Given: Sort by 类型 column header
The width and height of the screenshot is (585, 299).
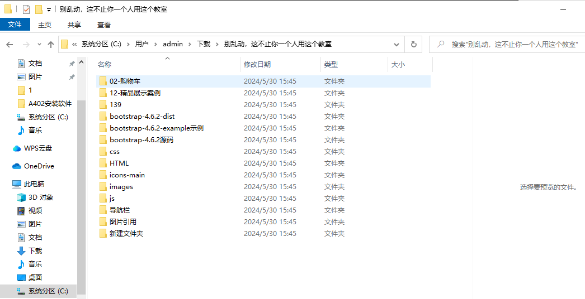Looking at the screenshot, I should [x=354, y=64].
